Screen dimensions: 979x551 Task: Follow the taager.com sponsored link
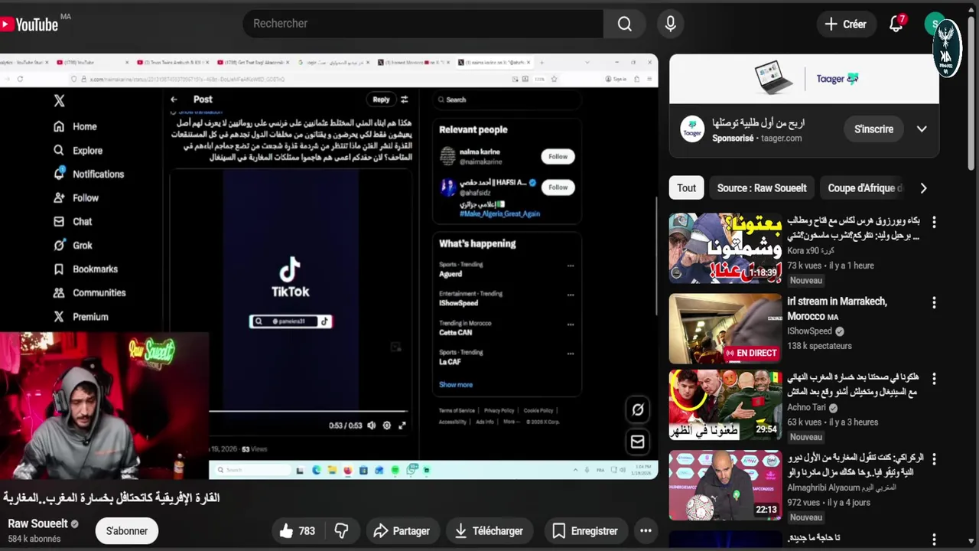click(x=780, y=139)
